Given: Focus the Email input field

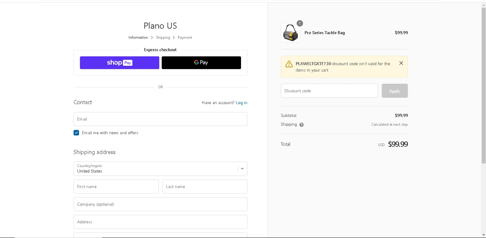Looking at the screenshot, I should (160, 119).
